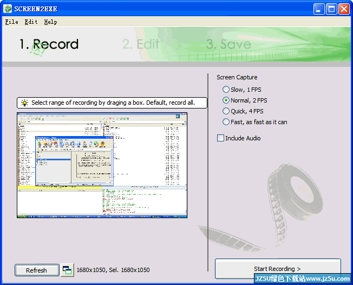Click the SCREEN2EXE title bar app icon
353x285 pixels.
tap(8, 9)
